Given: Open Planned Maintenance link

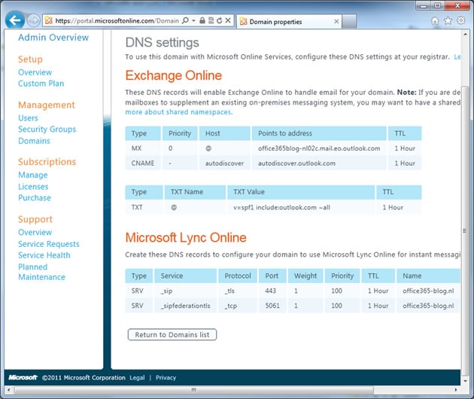Looking at the screenshot, I should [41, 272].
